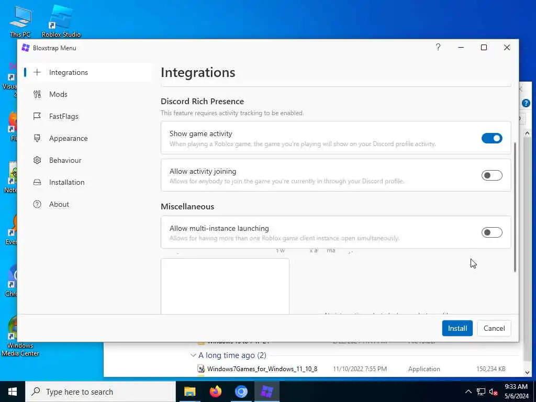
Task: Maximize the Bloxstrap Menu window
Action: pyautogui.click(x=484, y=48)
